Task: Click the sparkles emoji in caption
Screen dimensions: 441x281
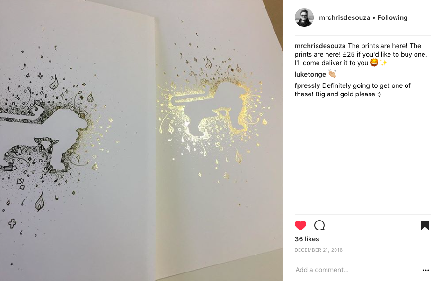Action: [x=384, y=63]
